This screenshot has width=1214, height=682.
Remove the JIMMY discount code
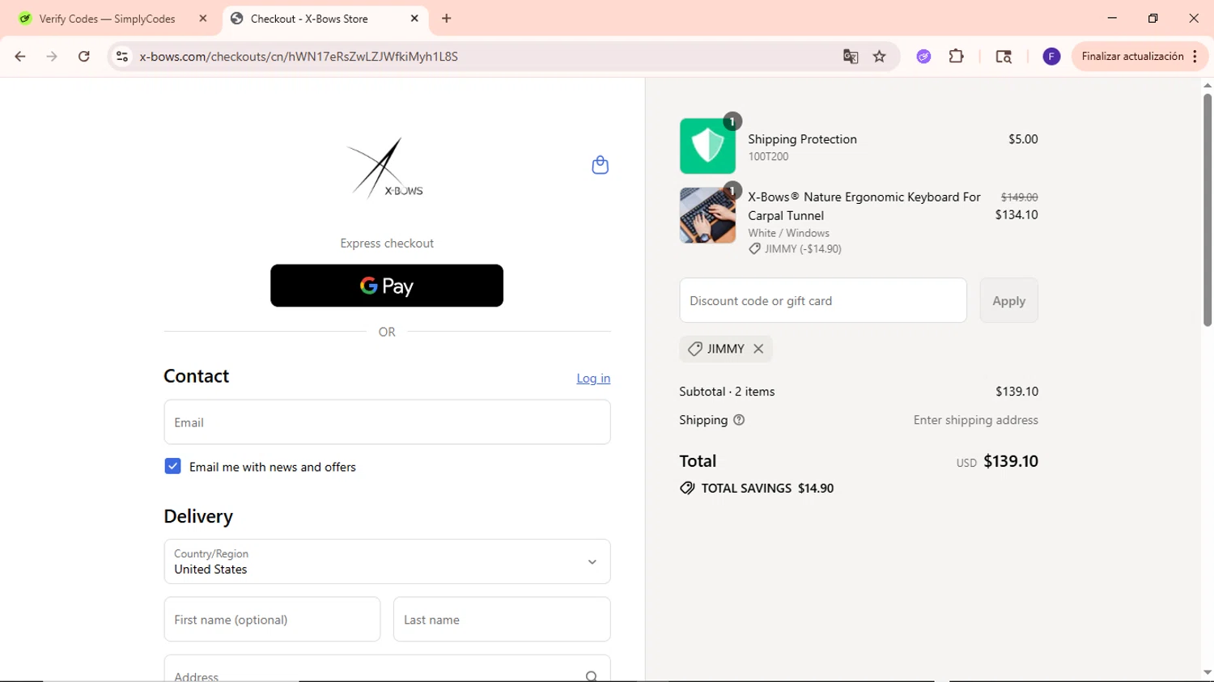pyautogui.click(x=758, y=349)
